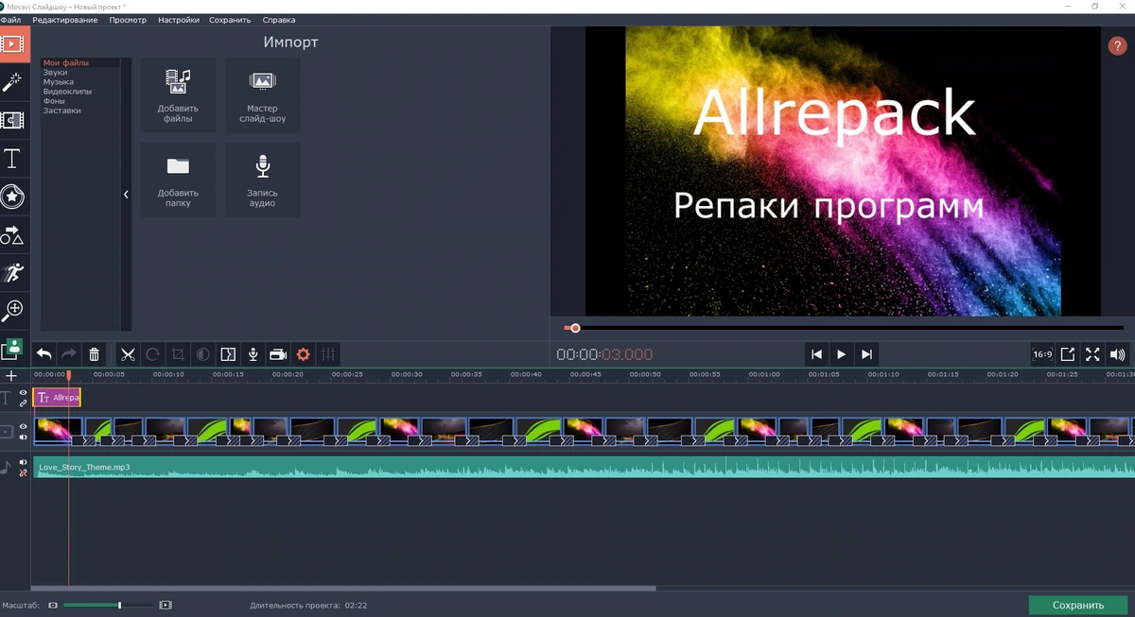The height and width of the screenshot is (617, 1135).
Task: Open Color Adjustments half-circle tool
Action: pyautogui.click(x=202, y=354)
